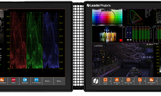
Task: Select the green audio level meters tile
Action: (x=138, y=34)
